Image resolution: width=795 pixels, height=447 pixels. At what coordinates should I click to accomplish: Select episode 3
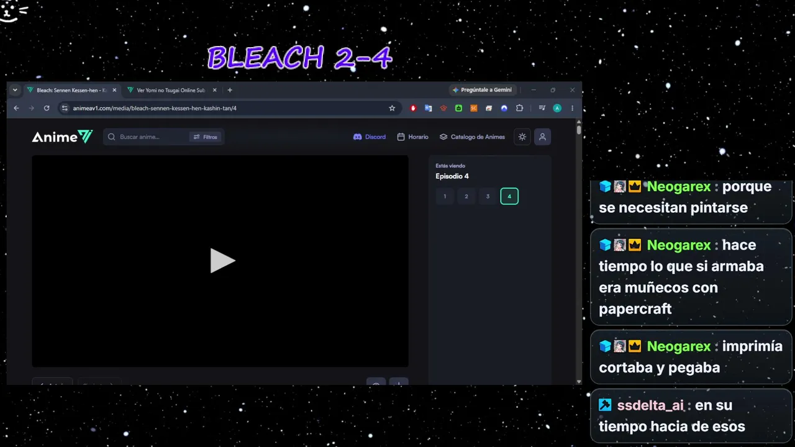tap(488, 196)
